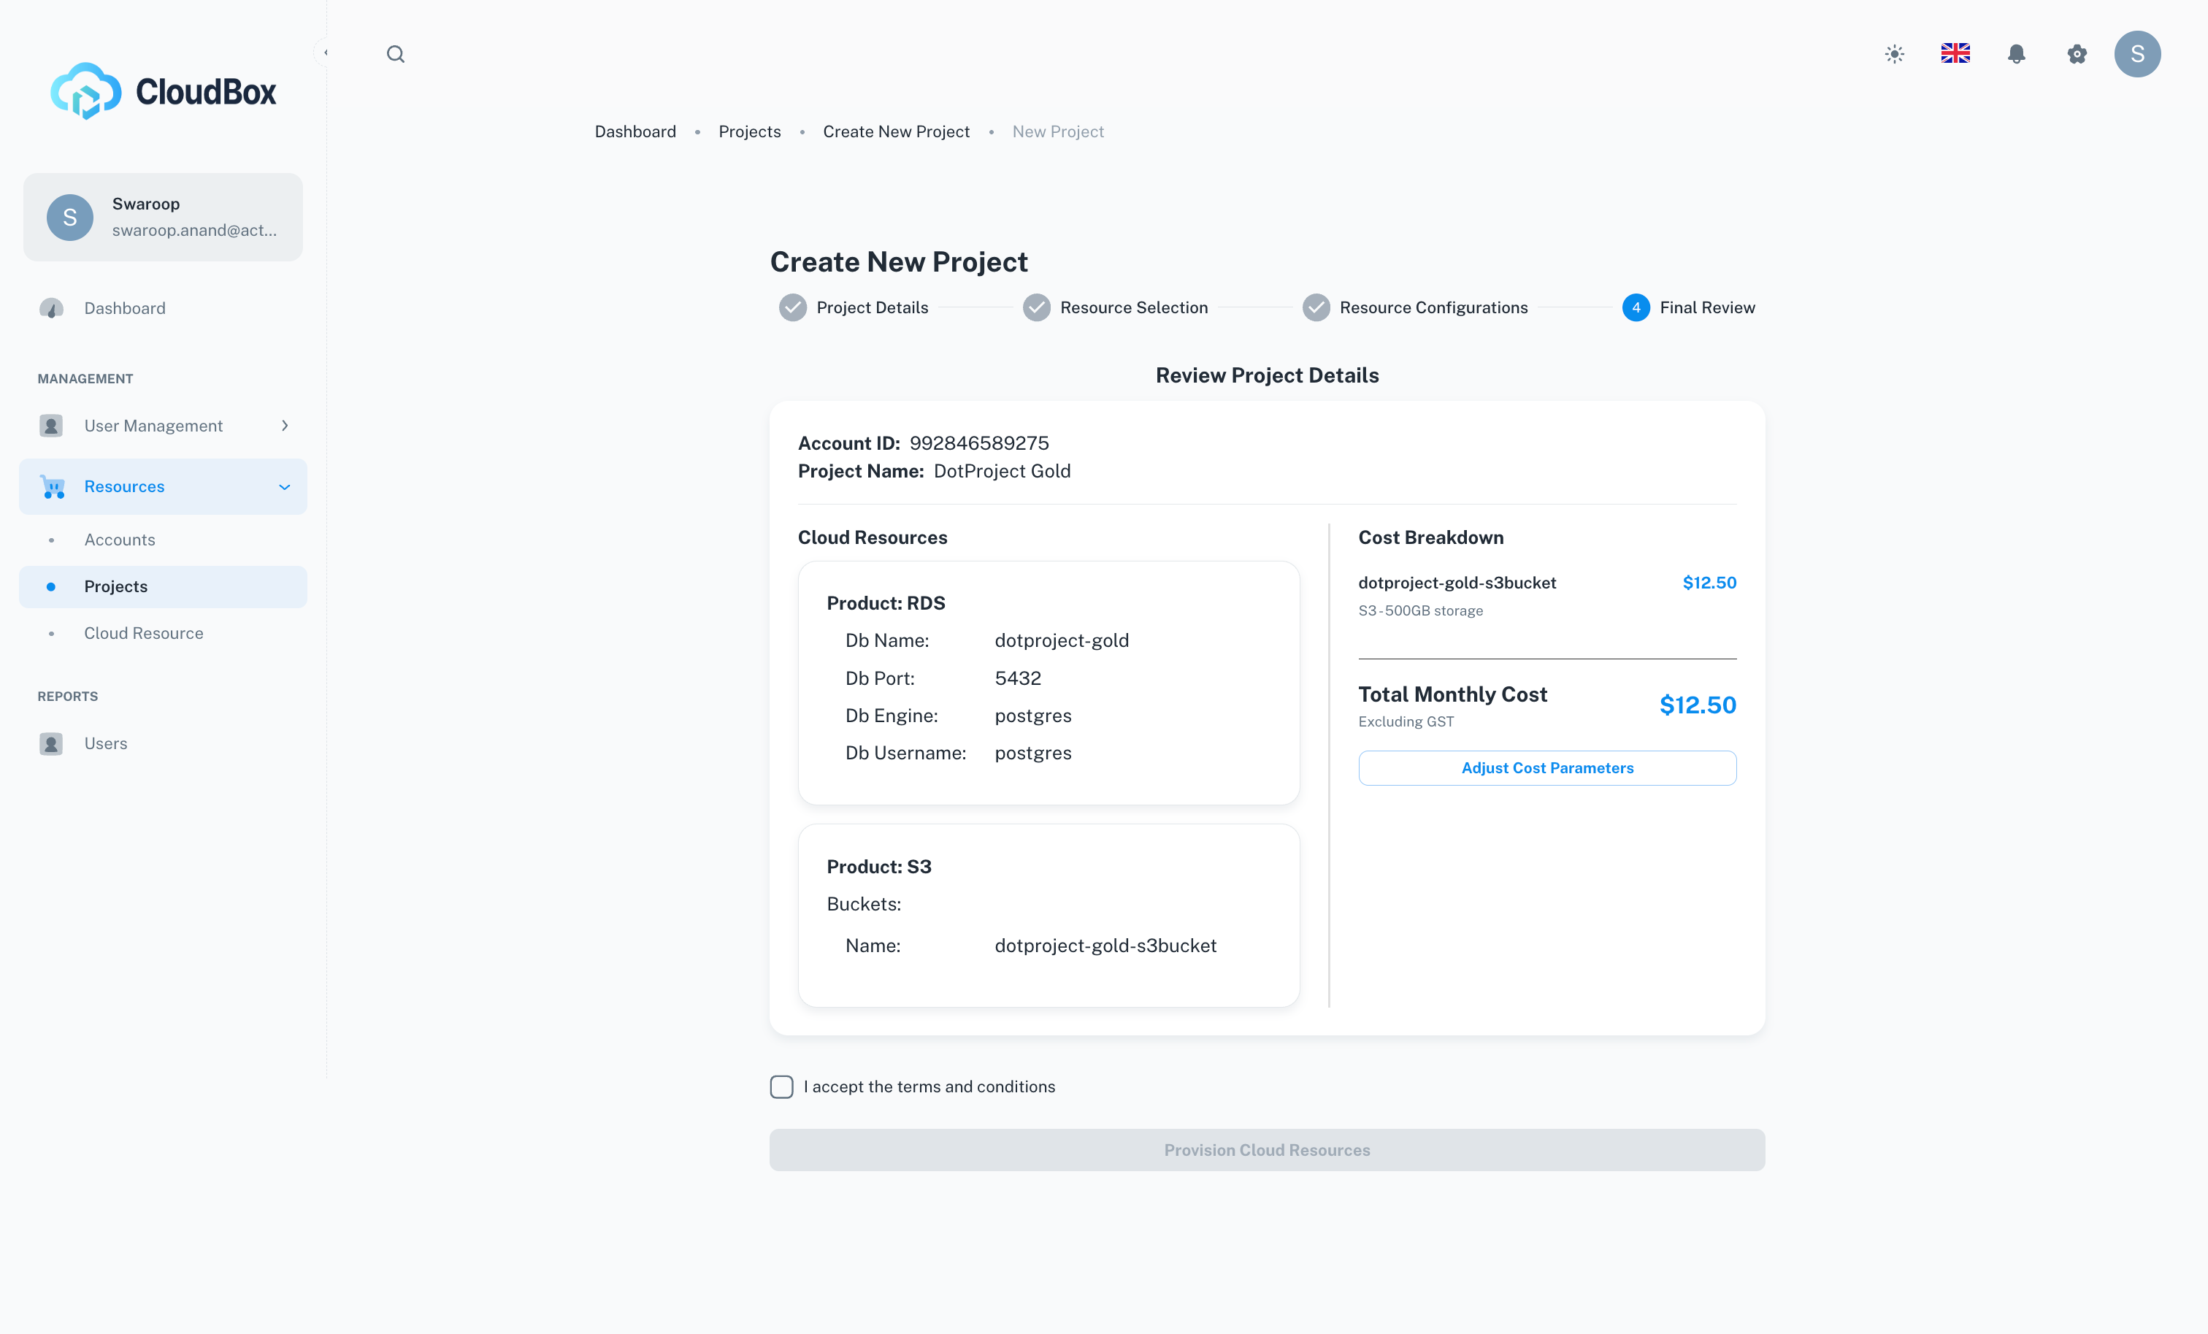Click the user avatar in top right
The height and width of the screenshot is (1334, 2208).
coord(2137,54)
